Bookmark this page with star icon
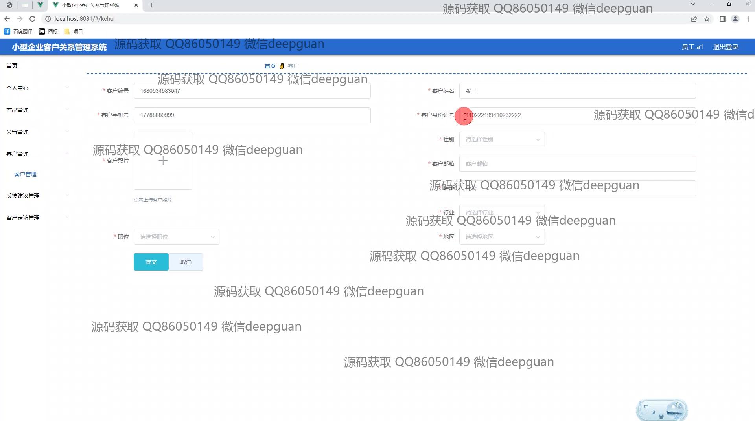 click(707, 19)
